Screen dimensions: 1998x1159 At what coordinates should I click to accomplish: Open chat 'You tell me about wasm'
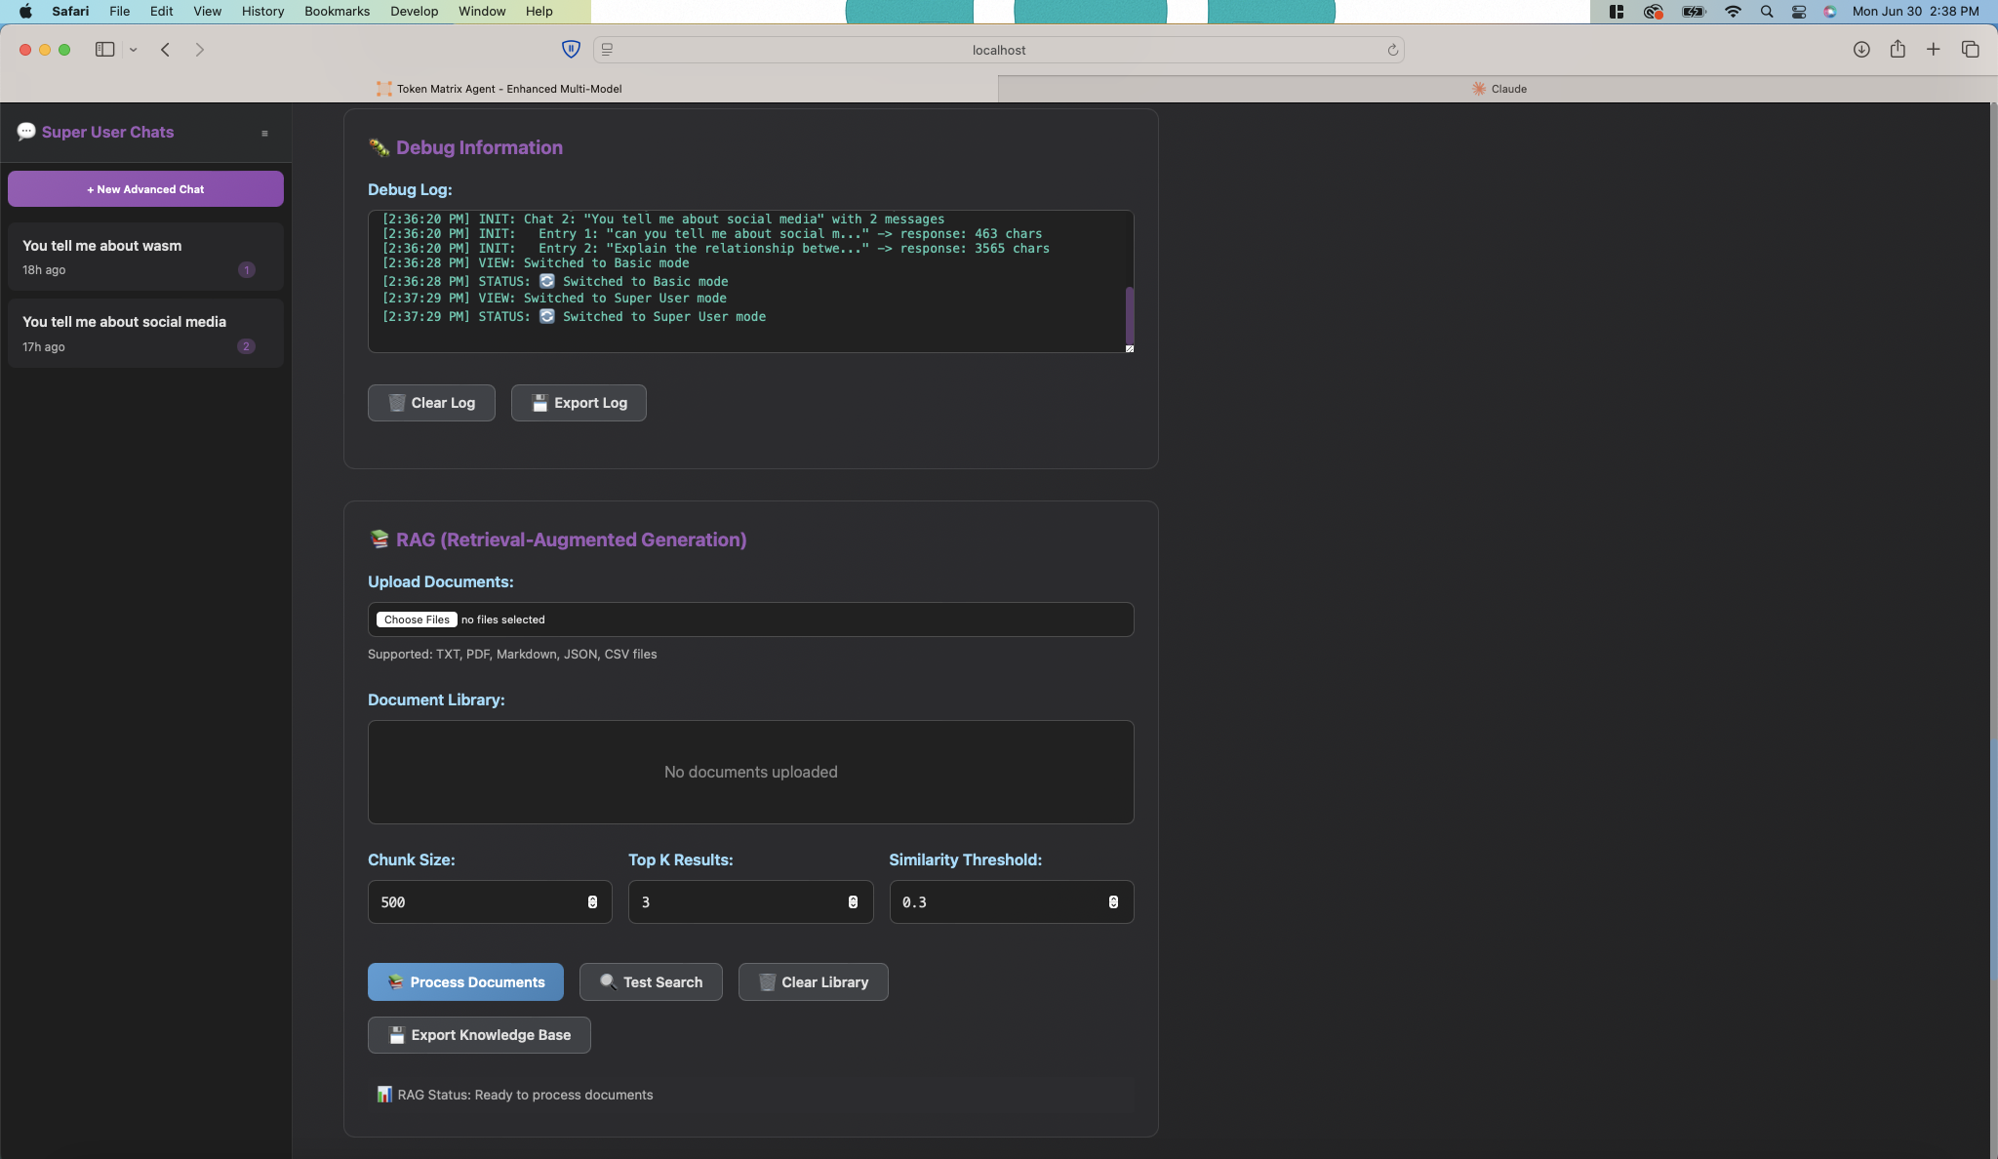[145, 257]
